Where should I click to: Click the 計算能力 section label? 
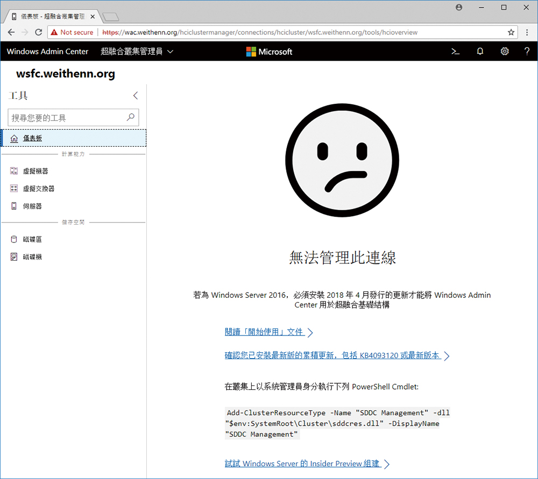(x=73, y=154)
